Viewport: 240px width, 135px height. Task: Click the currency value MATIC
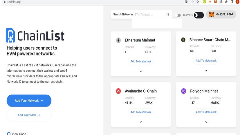tap(215, 103)
